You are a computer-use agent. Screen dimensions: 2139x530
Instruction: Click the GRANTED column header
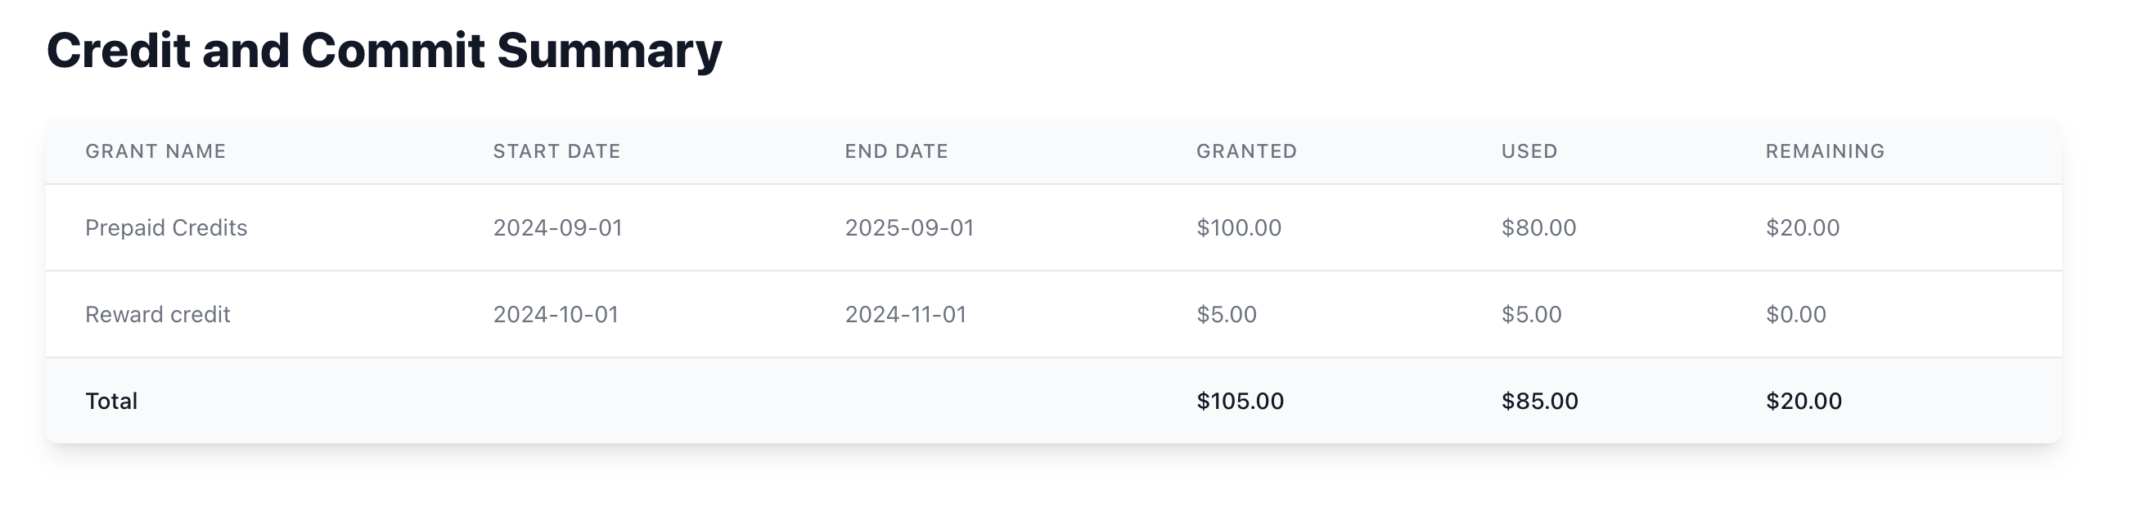coord(1245,151)
